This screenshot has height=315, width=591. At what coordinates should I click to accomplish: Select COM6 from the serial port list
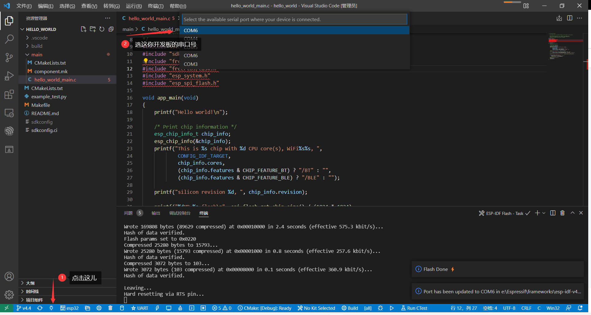[x=191, y=30]
